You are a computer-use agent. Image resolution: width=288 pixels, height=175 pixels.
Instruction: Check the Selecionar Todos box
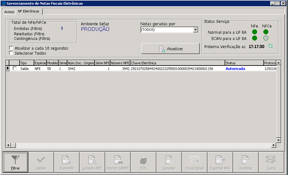11,53
